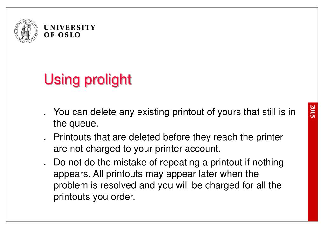Click the line 'Printouts that are deleted before'
326x229 pixels.
[x=168, y=137]
